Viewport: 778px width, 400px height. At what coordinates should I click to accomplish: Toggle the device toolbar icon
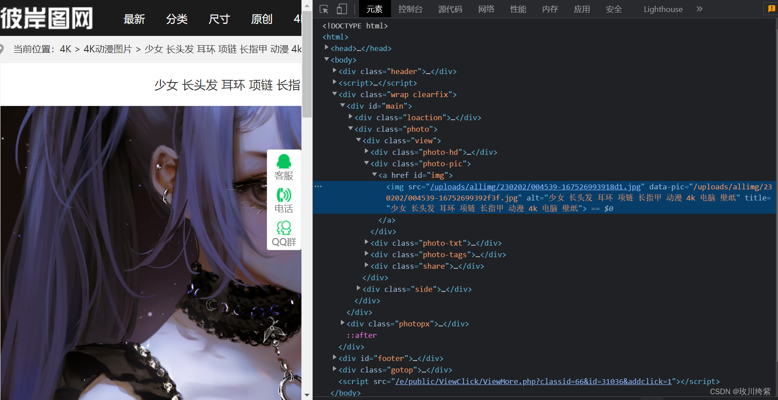[x=342, y=9]
